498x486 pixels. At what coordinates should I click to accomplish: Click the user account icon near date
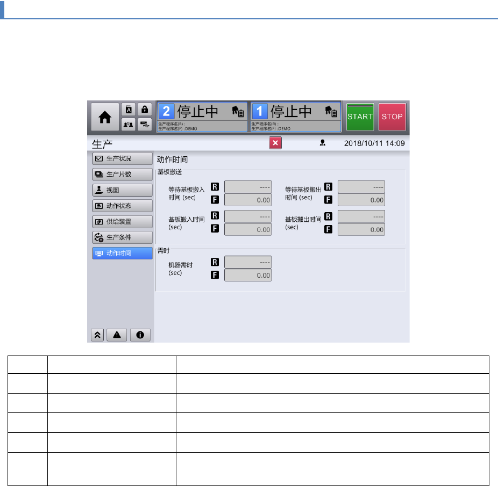coord(322,143)
